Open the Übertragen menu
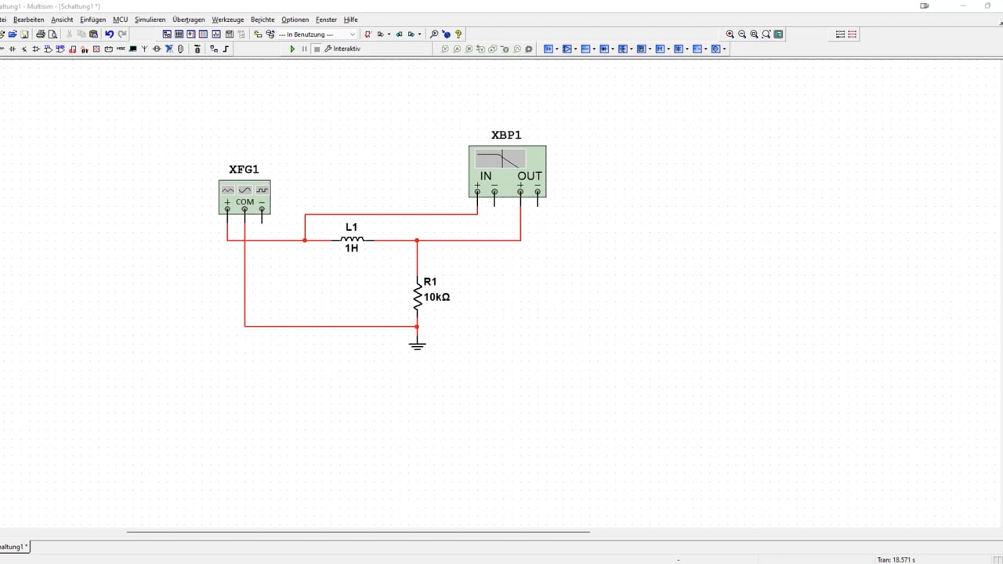The image size is (1003, 564). tap(189, 20)
